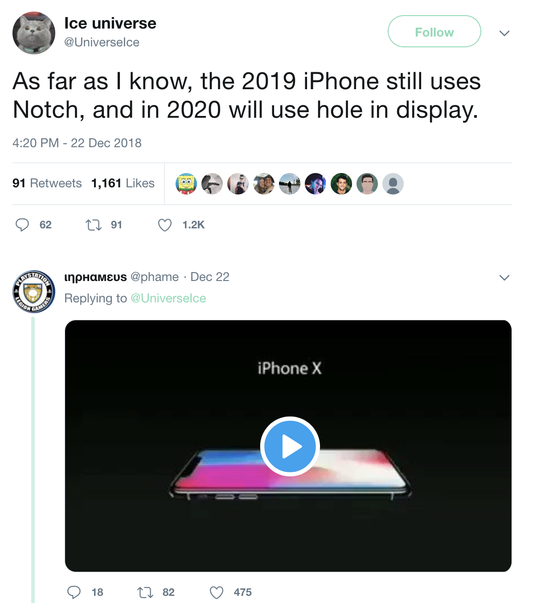Like the phame reply tweet
The height and width of the screenshot is (603, 541).
pyautogui.click(x=217, y=592)
